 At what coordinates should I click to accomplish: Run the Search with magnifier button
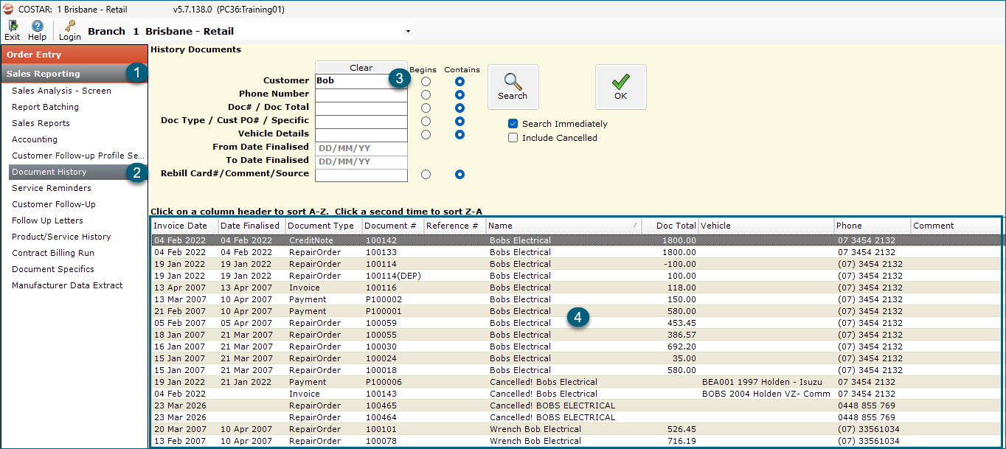(513, 87)
